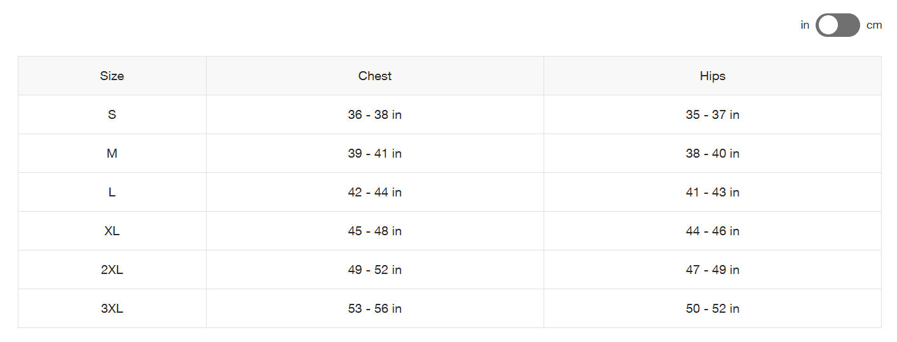The width and height of the screenshot is (897, 342).
Task: Click the 35 - 37 in hips cell
Action: click(x=713, y=114)
